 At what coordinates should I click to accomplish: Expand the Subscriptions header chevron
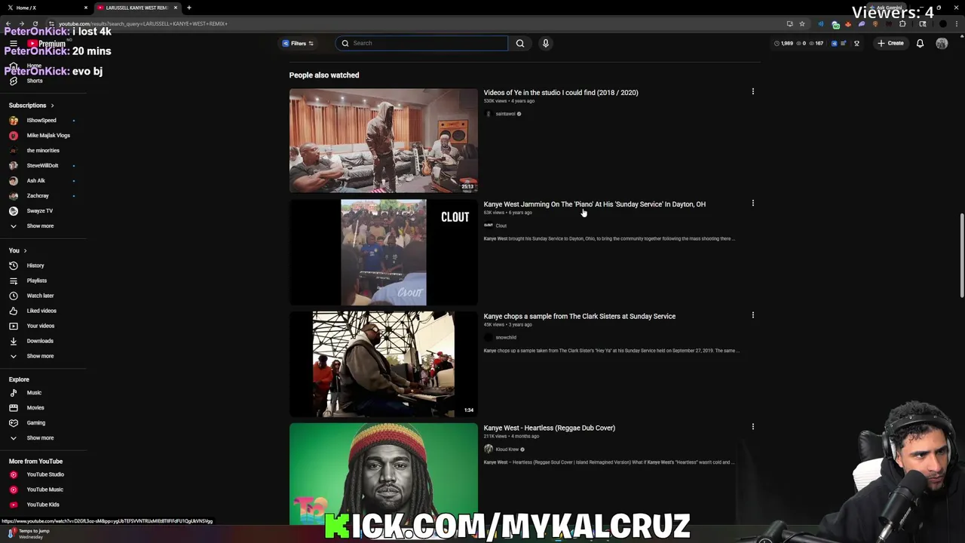coord(52,106)
